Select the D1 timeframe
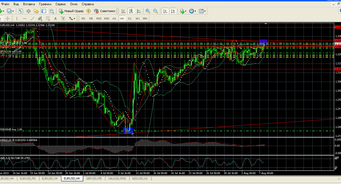 (130, 18)
